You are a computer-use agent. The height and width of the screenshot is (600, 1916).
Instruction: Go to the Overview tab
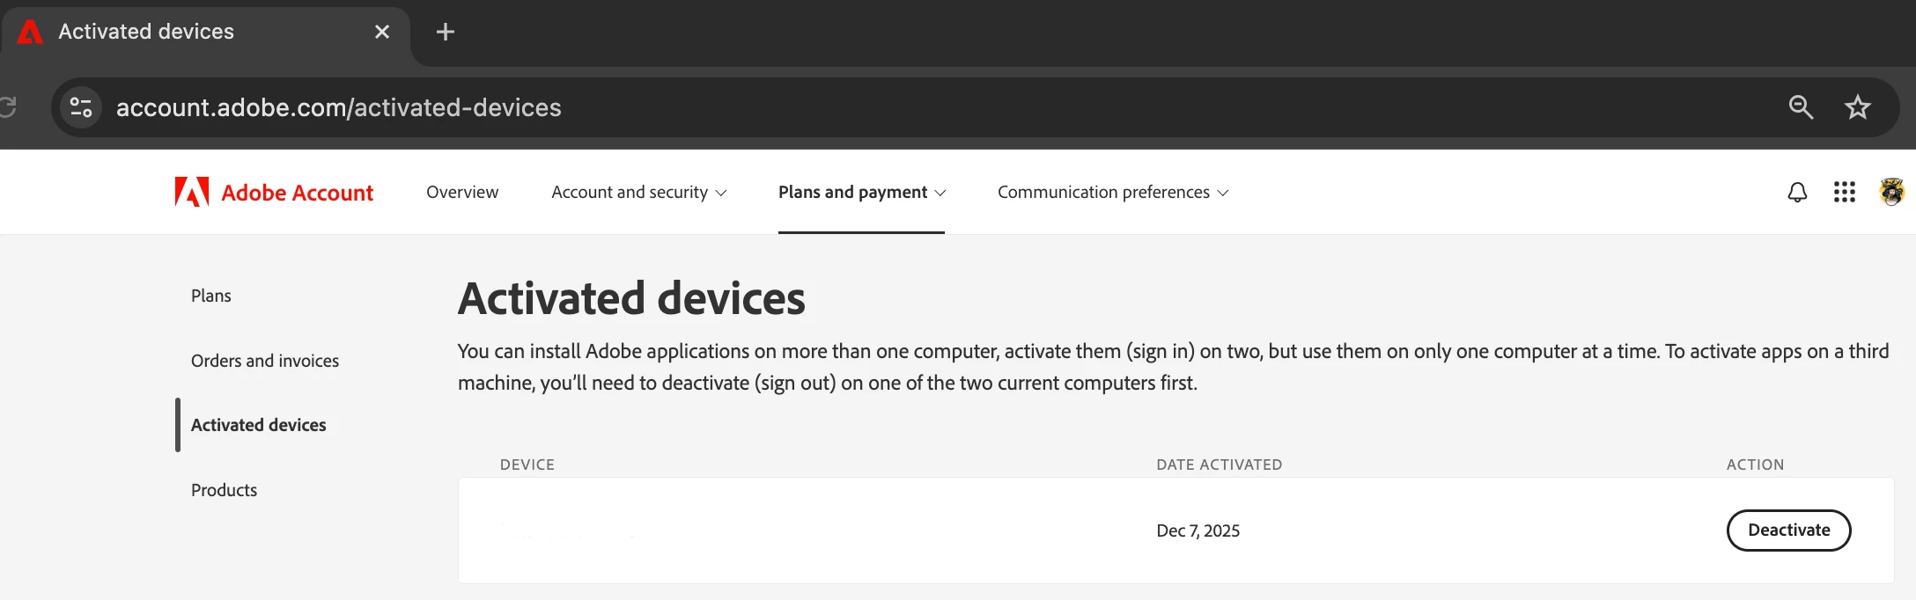tap(462, 192)
